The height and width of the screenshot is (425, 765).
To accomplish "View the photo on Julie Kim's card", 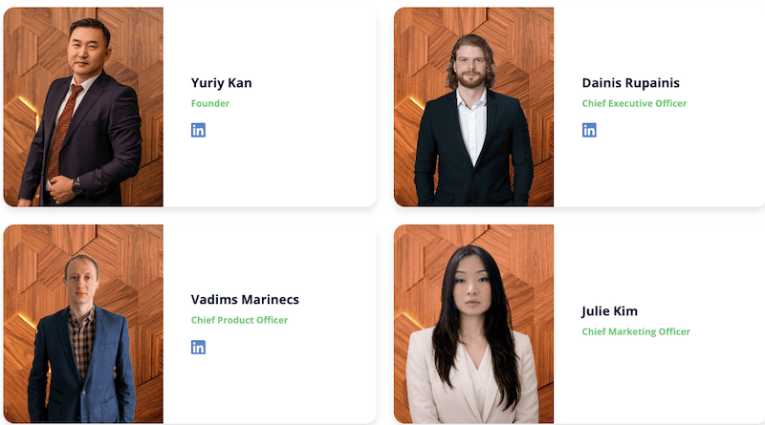I will (473, 324).
